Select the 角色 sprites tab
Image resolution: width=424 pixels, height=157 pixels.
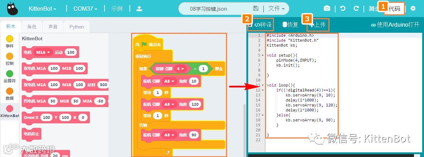pyautogui.click(x=32, y=27)
